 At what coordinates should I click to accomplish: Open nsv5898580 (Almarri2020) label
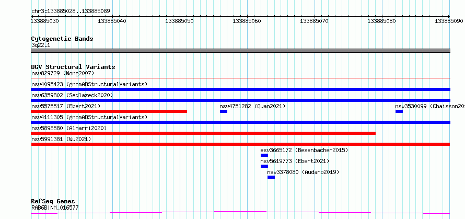[x=69, y=128]
